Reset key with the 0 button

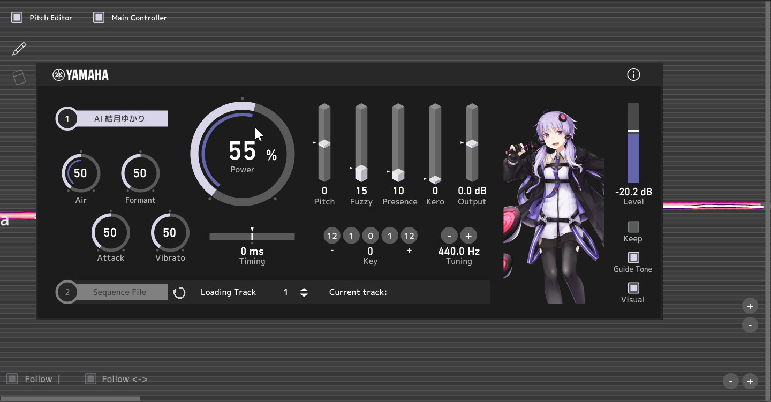coord(371,236)
